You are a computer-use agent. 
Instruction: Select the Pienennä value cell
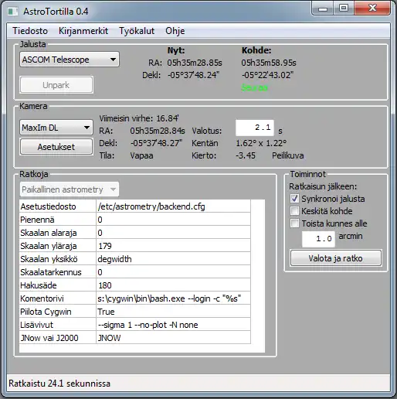coord(173,220)
